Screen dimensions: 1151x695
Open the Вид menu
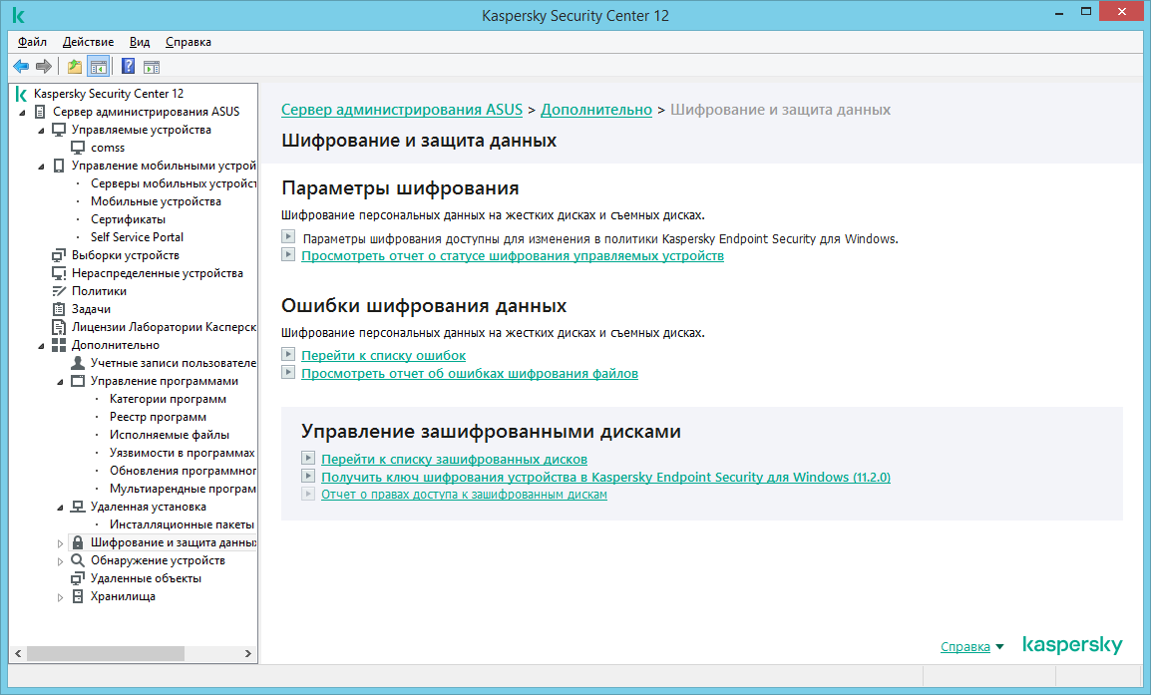point(140,42)
